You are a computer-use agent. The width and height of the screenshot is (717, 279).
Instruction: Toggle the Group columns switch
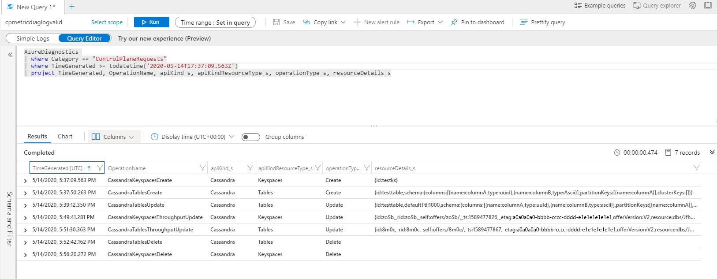click(x=251, y=137)
